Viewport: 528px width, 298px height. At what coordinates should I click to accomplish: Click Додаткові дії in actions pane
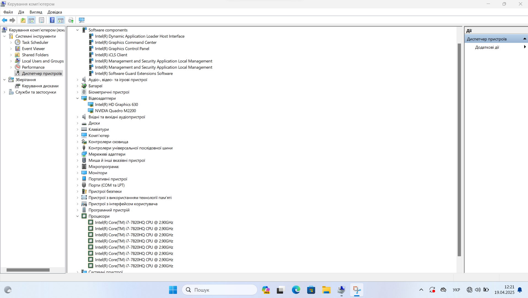coord(487,47)
